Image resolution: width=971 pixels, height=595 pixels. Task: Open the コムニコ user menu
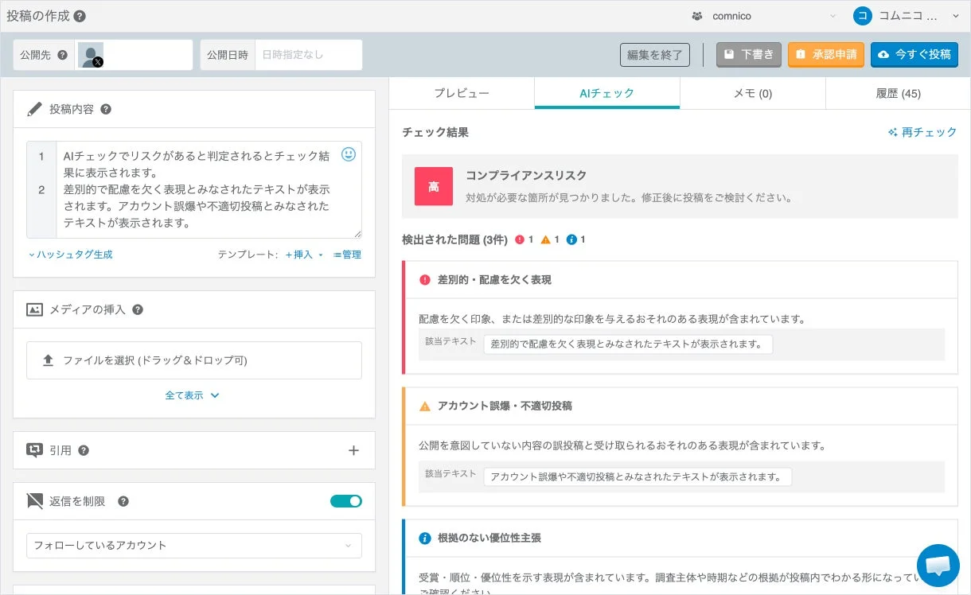coord(907,16)
